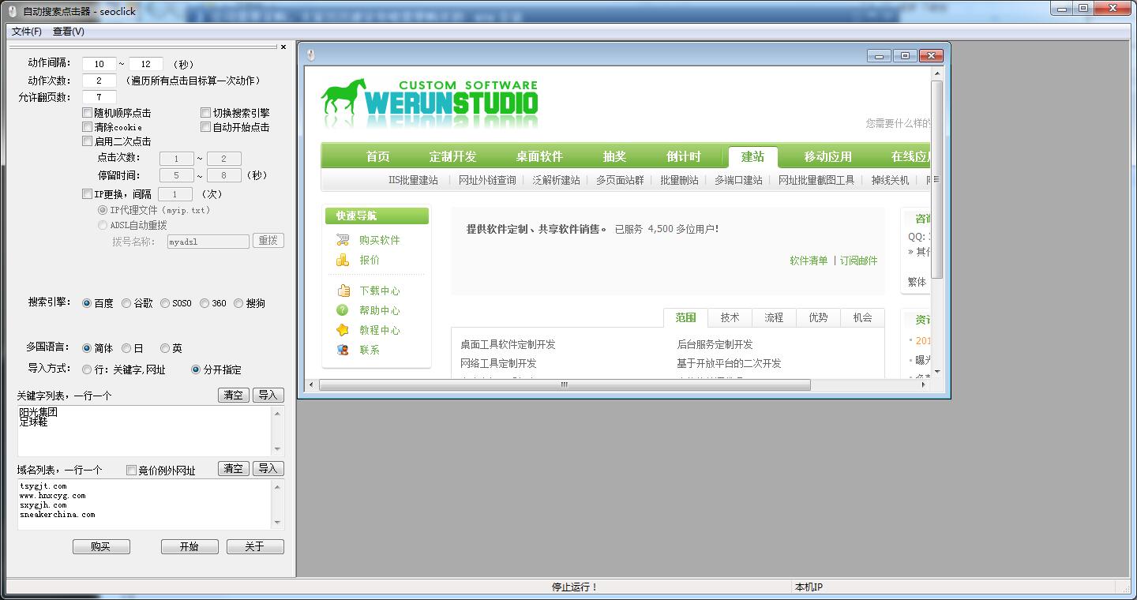Enable 随机顺序点击 checkbox

[x=88, y=112]
